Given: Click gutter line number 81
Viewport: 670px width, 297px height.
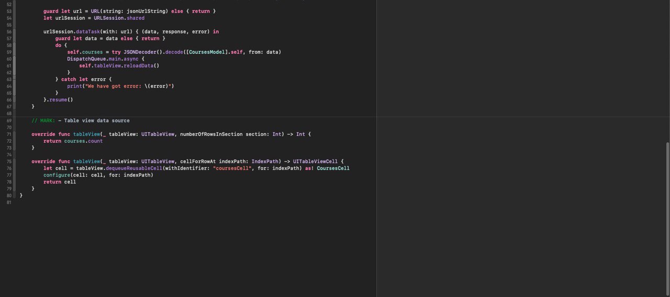Looking at the screenshot, I should point(8,202).
